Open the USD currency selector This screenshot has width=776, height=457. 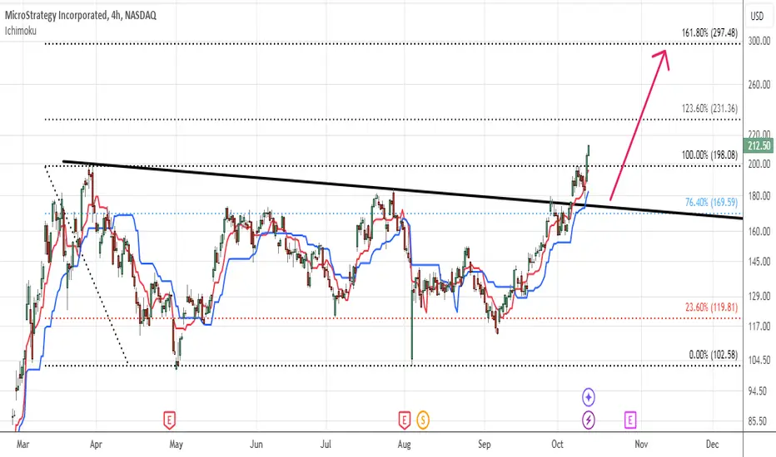tap(757, 17)
